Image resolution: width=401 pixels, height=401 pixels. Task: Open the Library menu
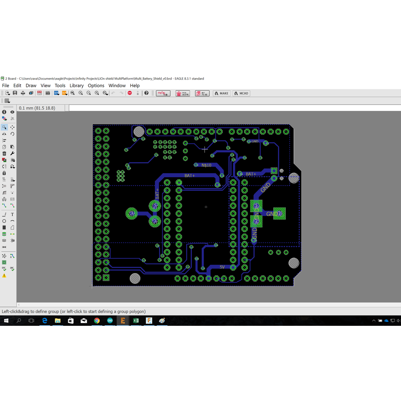click(x=76, y=86)
